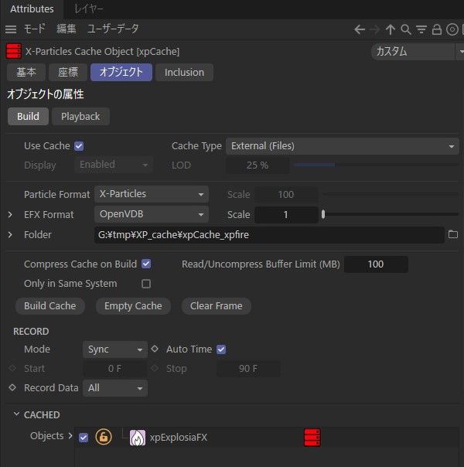Collapse the CACHED section

[x=17, y=414]
